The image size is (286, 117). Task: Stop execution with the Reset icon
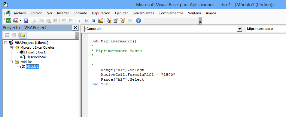tap(93, 21)
